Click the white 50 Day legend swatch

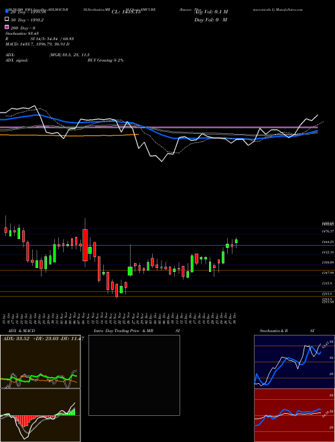click(7, 19)
